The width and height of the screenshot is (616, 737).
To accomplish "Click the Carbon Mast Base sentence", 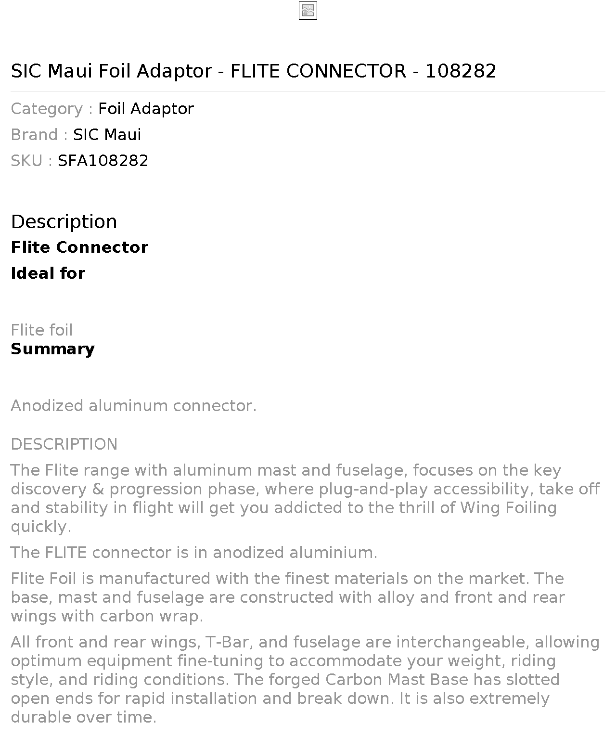I will (x=285, y=689).
